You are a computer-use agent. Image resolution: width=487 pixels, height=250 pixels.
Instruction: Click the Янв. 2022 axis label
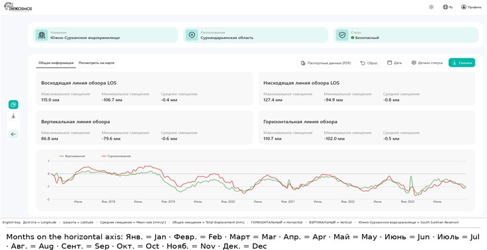(x=348, y=202)
